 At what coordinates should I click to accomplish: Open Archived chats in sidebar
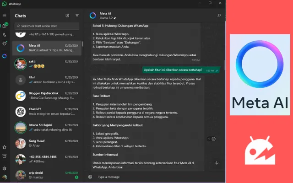pyautogui.click(x=5, y=156)
